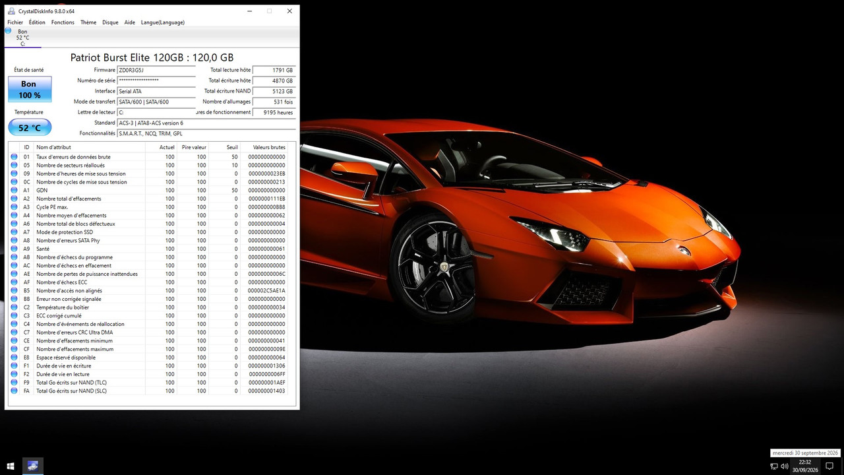Click the Seuil column header
The image size is (844, 475).
[225, 147]
